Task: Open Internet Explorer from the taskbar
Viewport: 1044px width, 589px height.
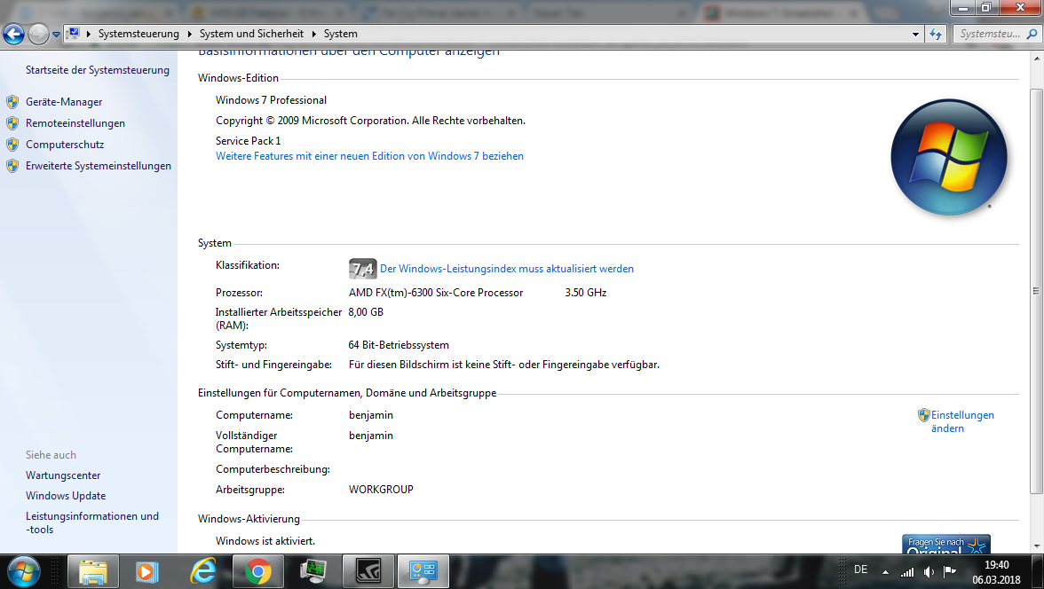Action: [x=202, y=571]
